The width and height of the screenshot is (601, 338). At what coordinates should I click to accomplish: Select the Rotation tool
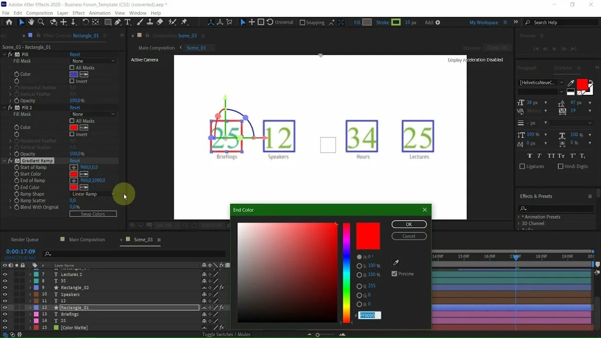(x=85, y=22)
